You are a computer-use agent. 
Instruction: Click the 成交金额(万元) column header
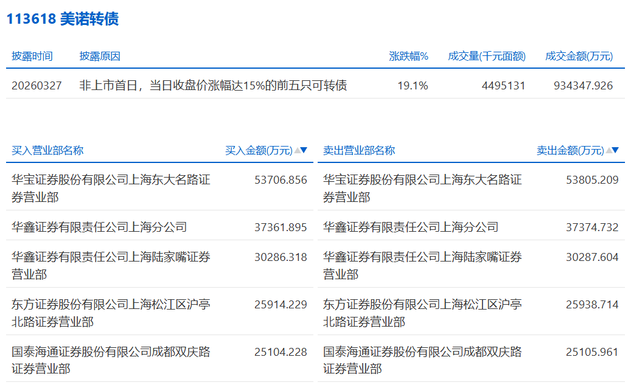point(579,56)
